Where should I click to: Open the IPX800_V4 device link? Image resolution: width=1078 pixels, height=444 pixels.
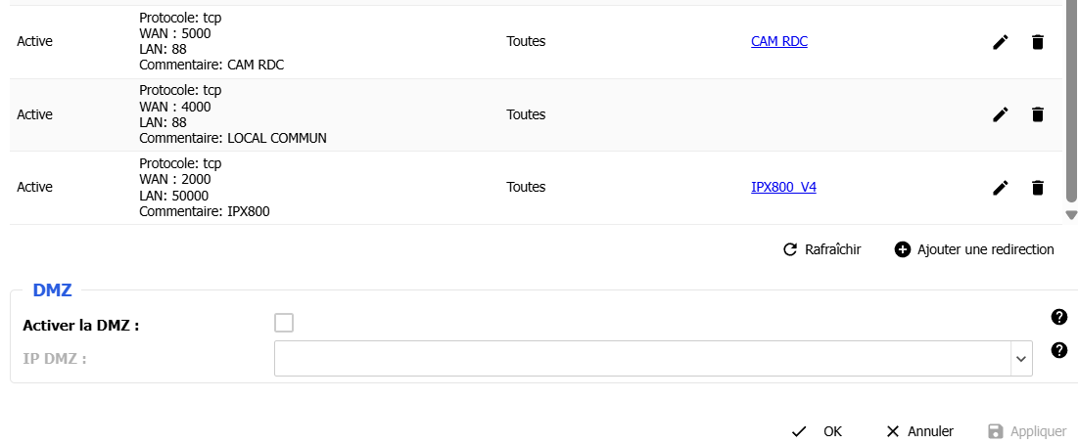pyautogui.click(x=783, y=187)
